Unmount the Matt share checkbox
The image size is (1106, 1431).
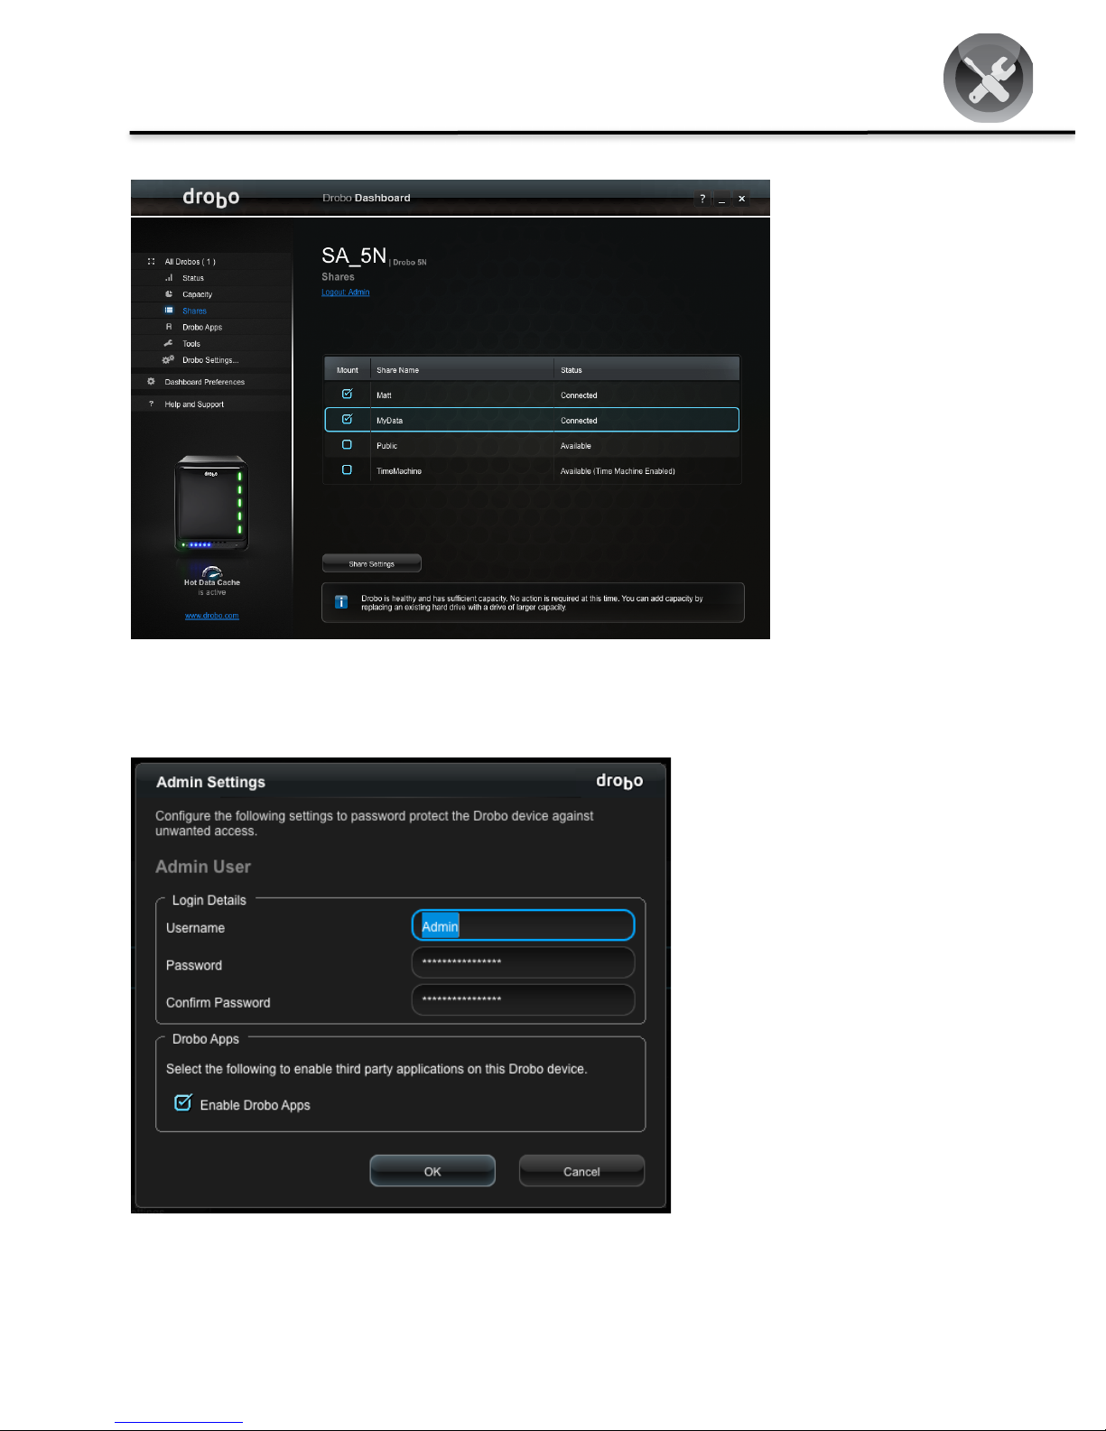point(347,395)
